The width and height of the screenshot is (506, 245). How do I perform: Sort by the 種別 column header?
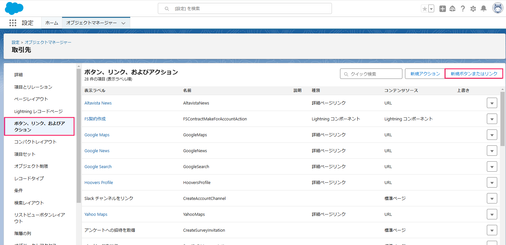(316, 91)
